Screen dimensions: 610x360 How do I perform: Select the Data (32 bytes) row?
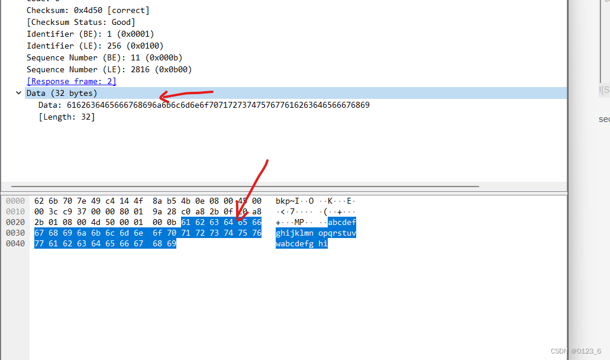click(296, 93)
